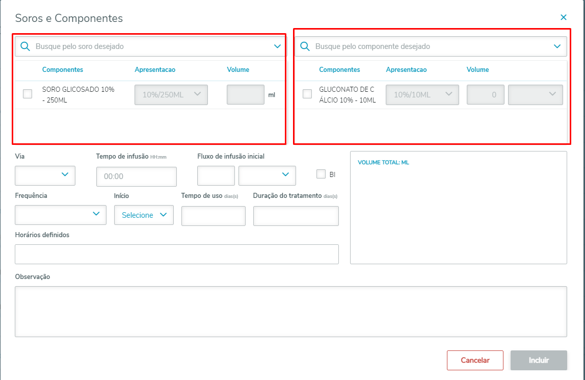Screen dimensions: 585x380
Task: Check the SORO GLICOSADO 10% checkbox
Action: [28, 94]
